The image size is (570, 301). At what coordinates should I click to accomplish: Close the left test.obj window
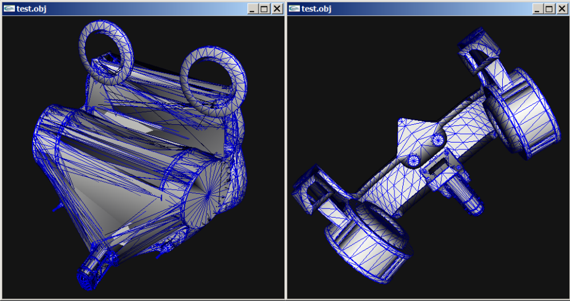pyautogui.click(x=276, y=9)
